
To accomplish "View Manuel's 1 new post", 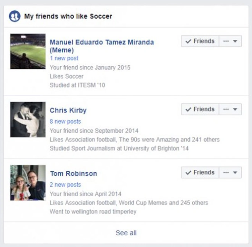I will pos(64,58).
